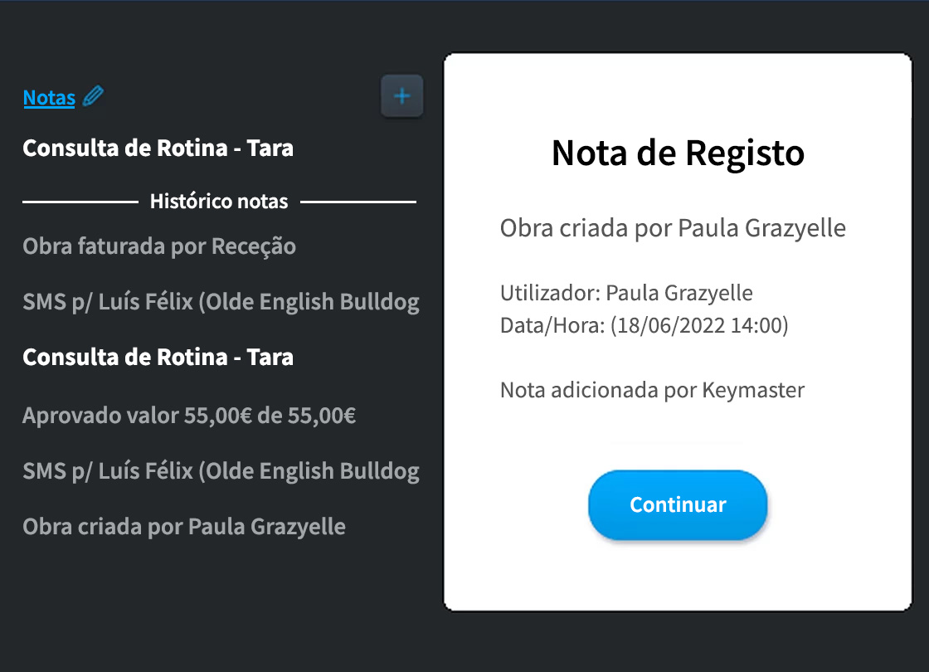Click the Nota adicionada por Keymaster text

pos(652,390)
